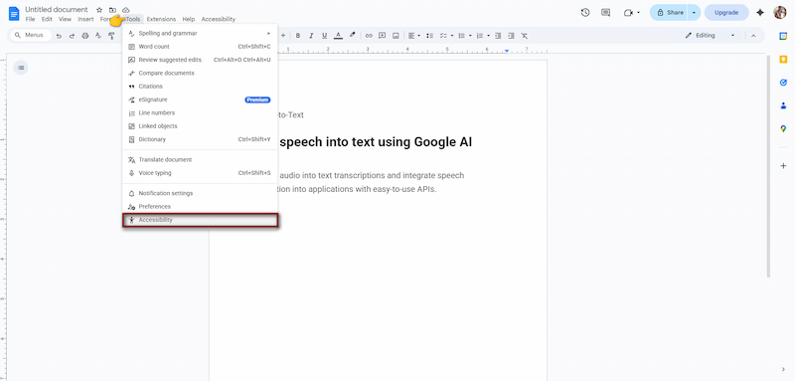
Task: Click the spell check toolbar icon
Action: click(98, 36)
